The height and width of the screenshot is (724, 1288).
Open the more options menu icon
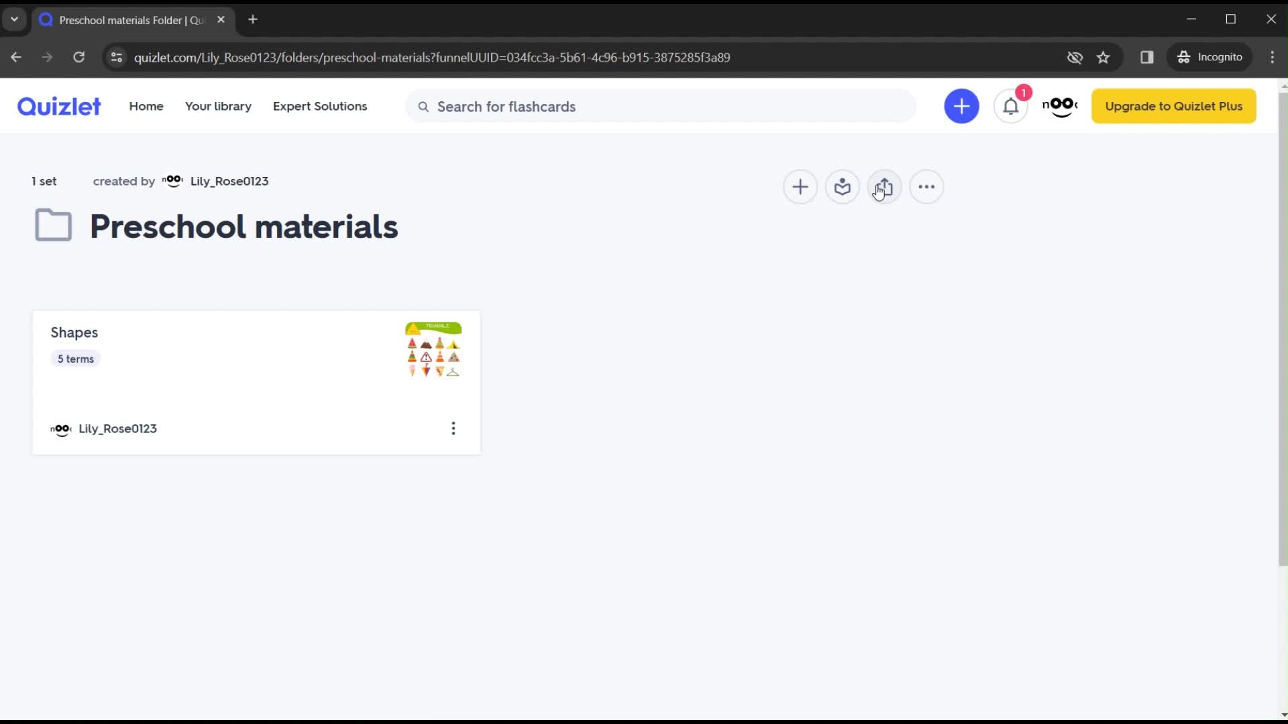[926, 186]
